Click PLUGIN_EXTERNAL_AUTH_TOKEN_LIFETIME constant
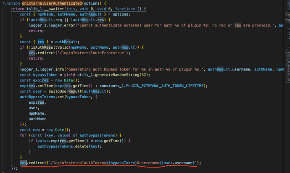 coord(165,86)
